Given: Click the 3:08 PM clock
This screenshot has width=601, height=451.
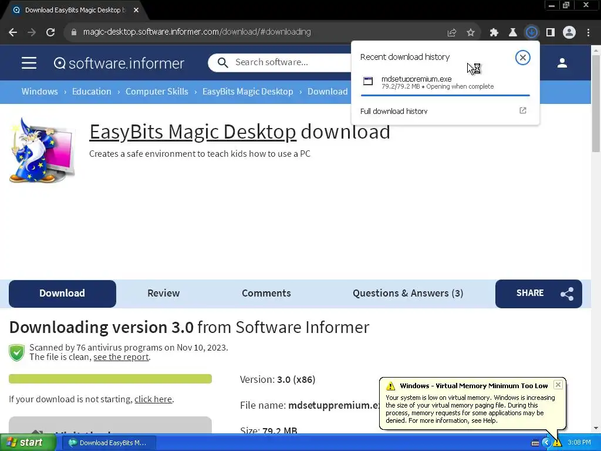Looking at the screenshot, I should [x=579, y=443].
